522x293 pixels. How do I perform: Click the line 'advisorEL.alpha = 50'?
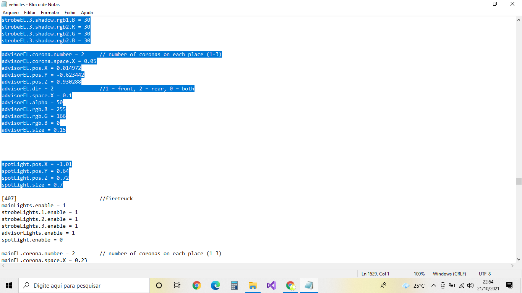pos(32,102)
